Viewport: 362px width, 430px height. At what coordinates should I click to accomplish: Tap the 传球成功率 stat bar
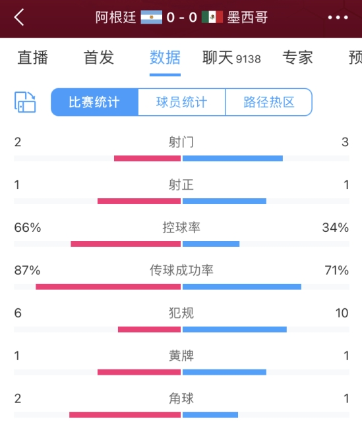pos(181,286)
